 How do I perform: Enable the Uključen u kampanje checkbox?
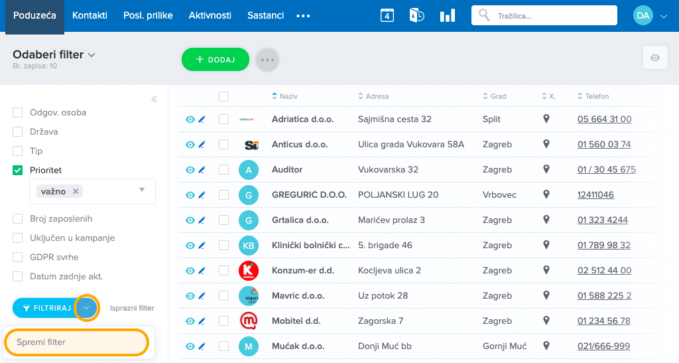[x=17, y=238]
